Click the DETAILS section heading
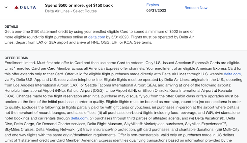 tap(11, 26)
